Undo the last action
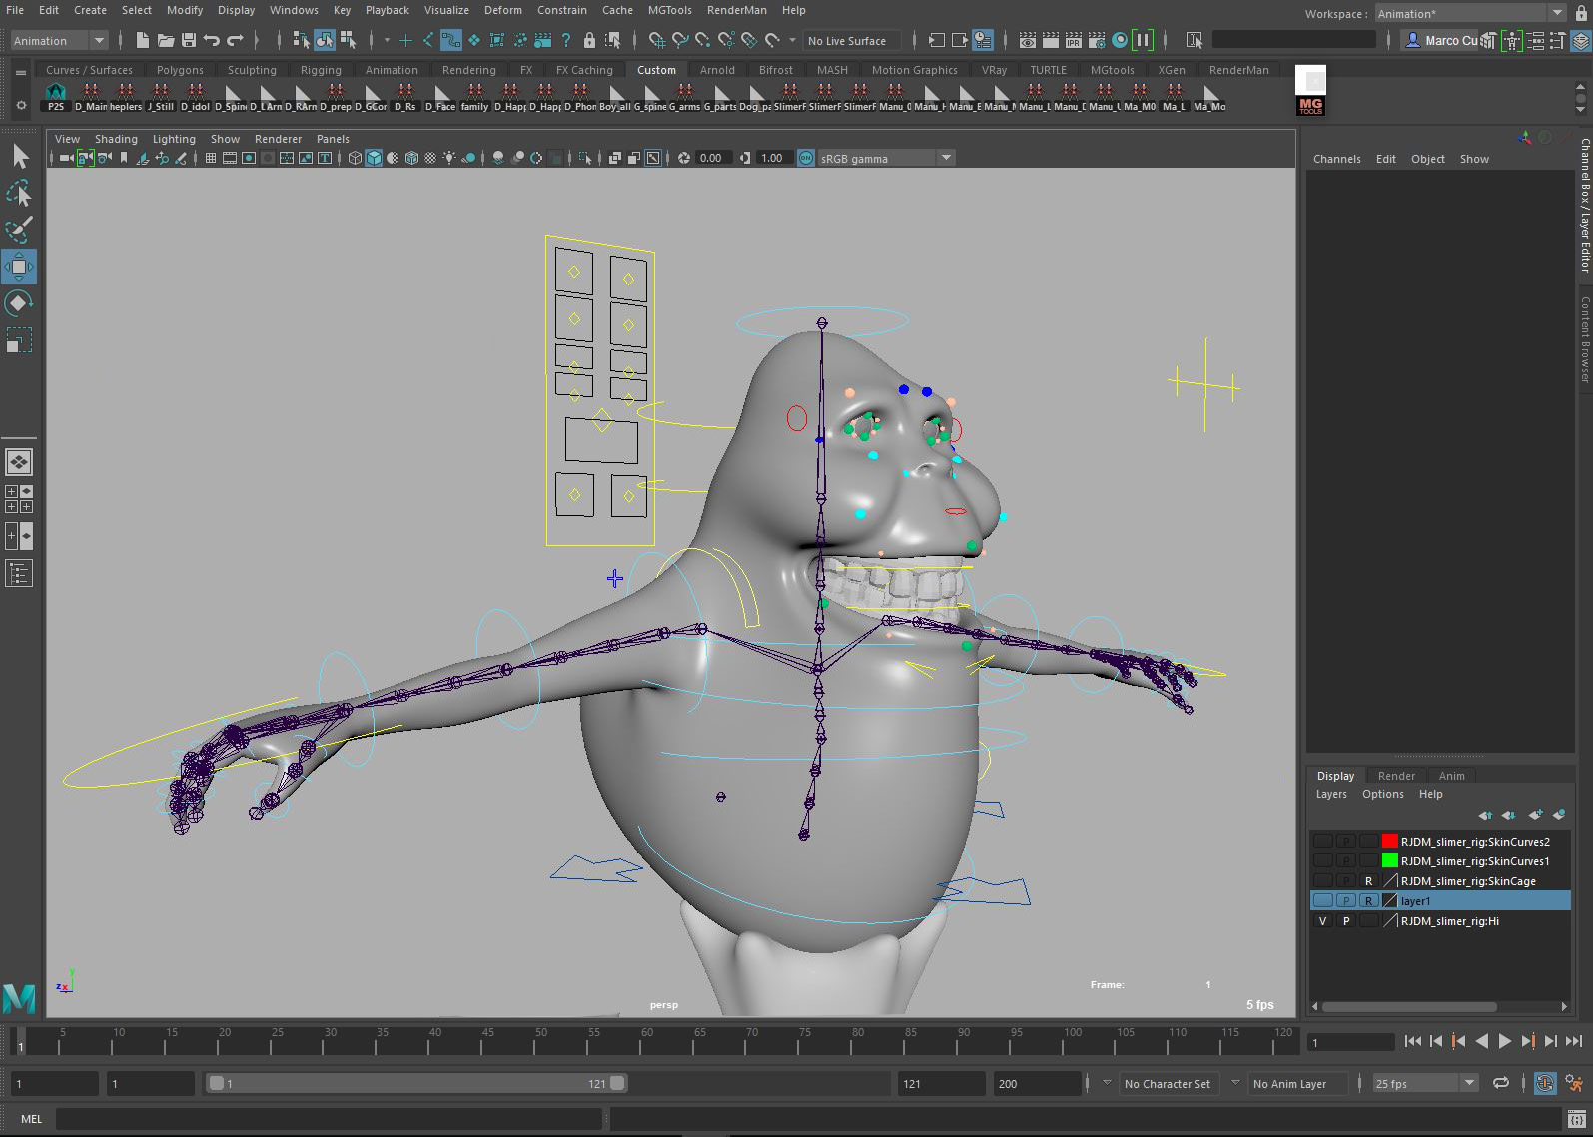Viewport: 1593px width, 1137px height. point(211,40)
